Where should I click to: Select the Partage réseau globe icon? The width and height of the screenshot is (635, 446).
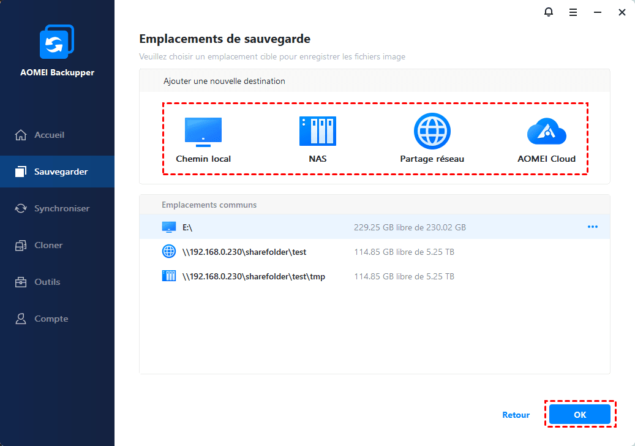(x=432, y=131)
